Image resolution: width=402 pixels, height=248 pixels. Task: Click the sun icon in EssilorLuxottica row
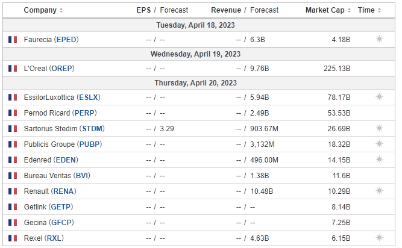pyautogui.click(x=379, y=97)
